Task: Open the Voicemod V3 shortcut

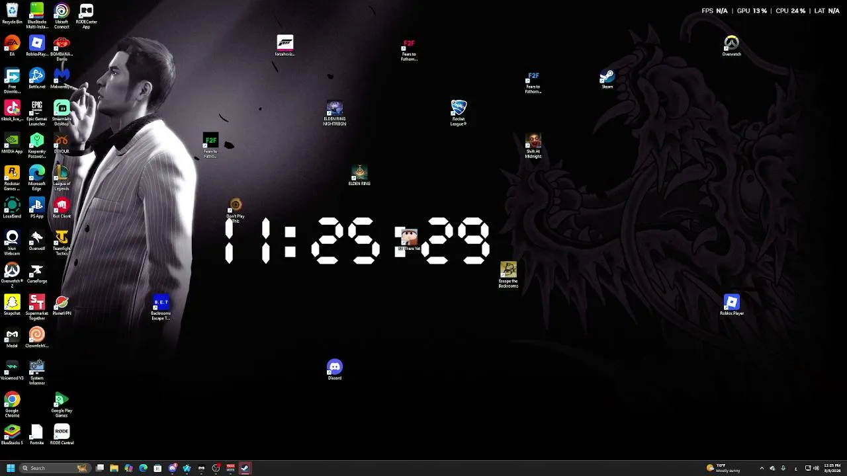Action: pos(12,370)
